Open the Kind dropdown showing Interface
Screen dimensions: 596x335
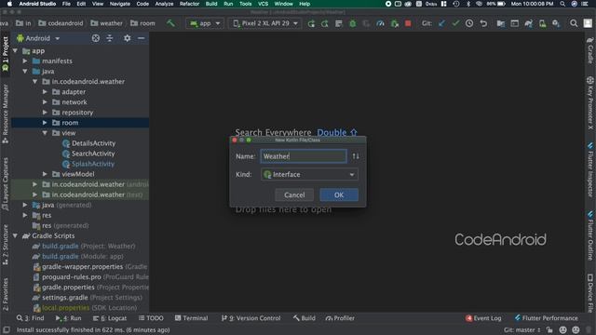point(309,174)
